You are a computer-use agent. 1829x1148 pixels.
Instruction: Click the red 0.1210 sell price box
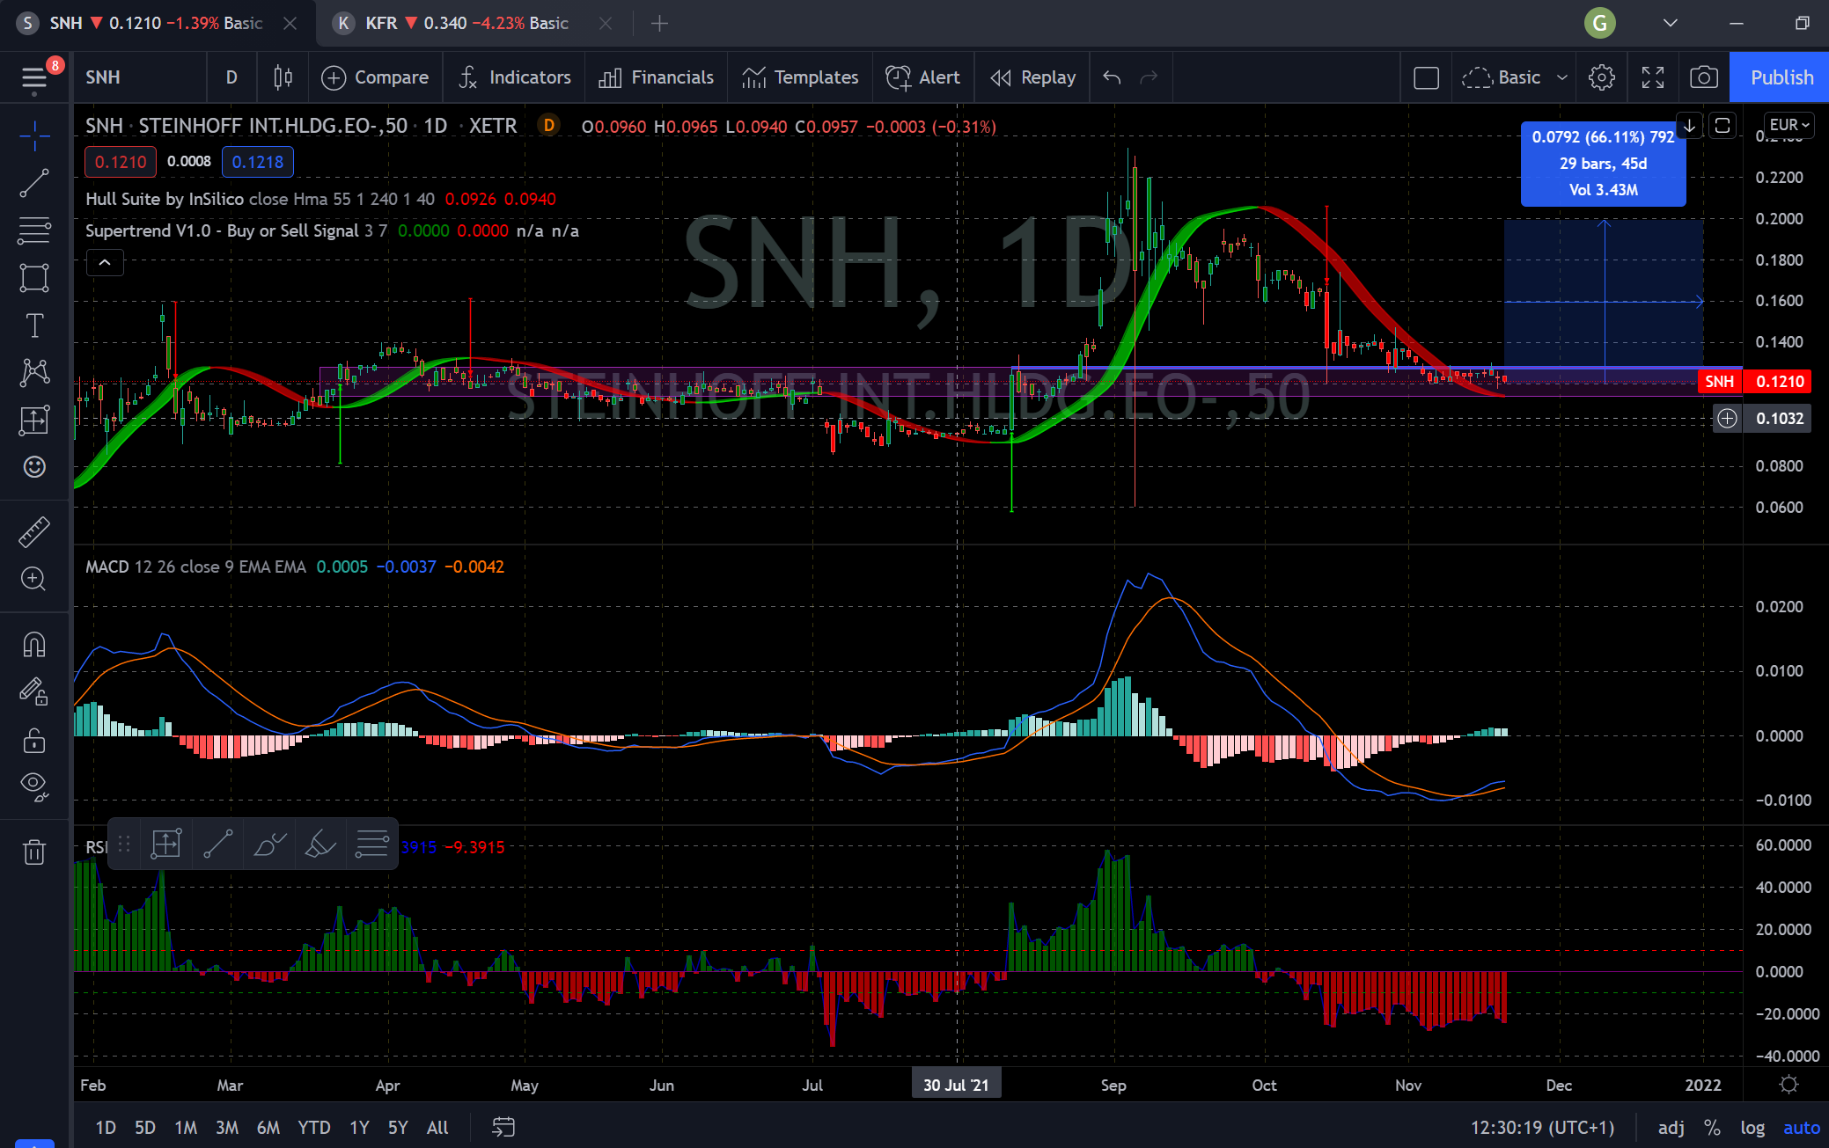pos(121,162)
